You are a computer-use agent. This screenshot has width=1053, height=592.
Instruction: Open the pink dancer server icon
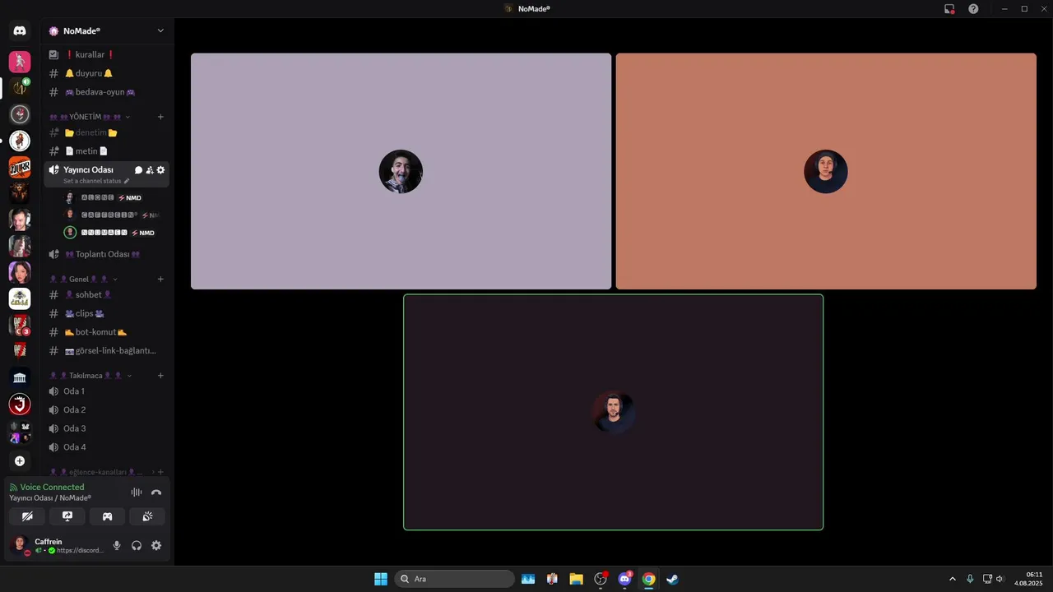[20, 62]
